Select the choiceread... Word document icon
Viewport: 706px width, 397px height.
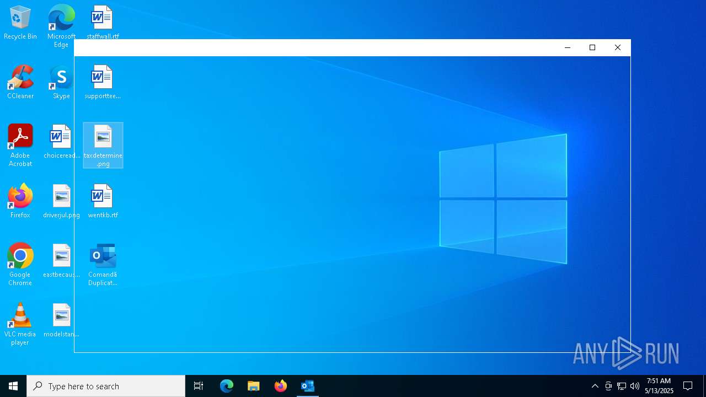(61, 142)
